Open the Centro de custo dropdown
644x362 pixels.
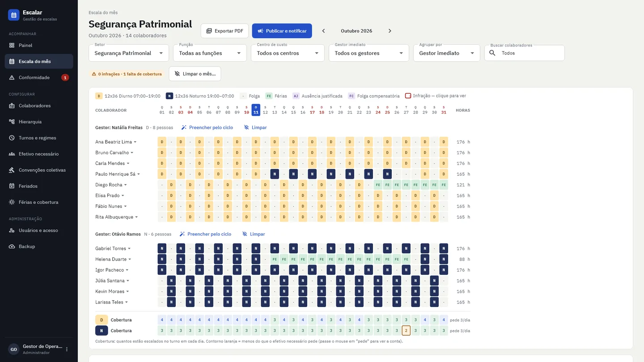288,53
